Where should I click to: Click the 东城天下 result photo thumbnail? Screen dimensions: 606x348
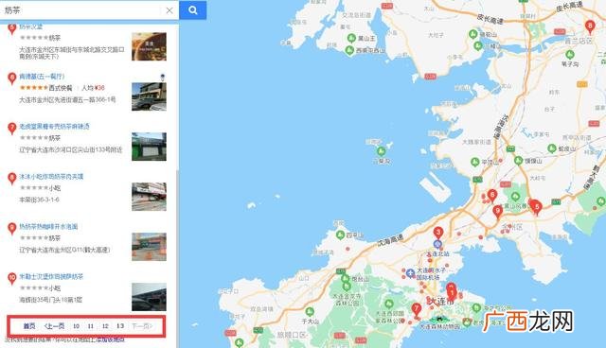pos(149,46)
